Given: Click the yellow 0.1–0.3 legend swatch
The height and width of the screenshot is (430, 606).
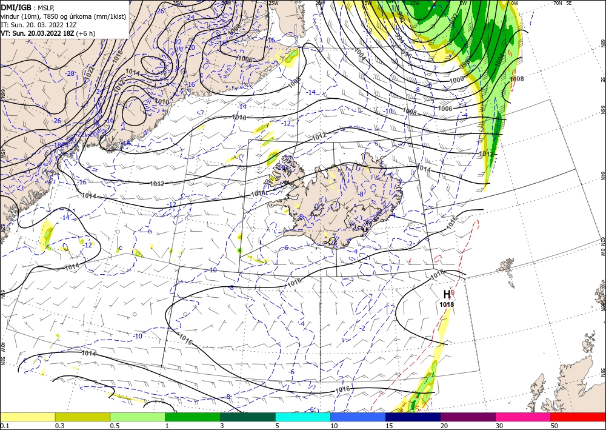Looking at the screenshot, I should (27, 417).
